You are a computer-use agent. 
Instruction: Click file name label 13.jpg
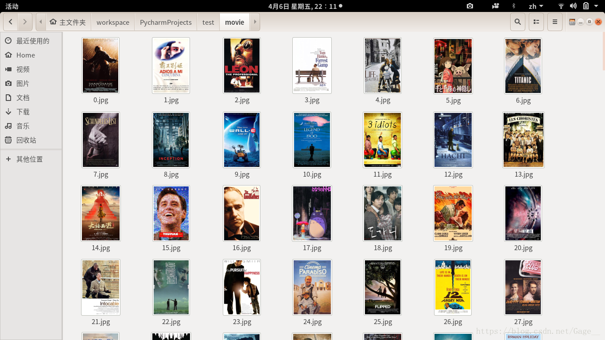coord(524,174)
